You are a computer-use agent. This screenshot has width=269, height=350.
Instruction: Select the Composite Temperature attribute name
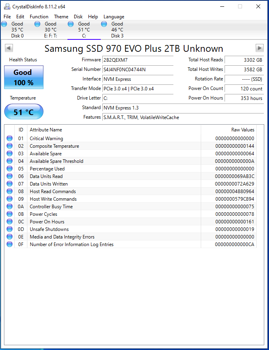point(54,146)
